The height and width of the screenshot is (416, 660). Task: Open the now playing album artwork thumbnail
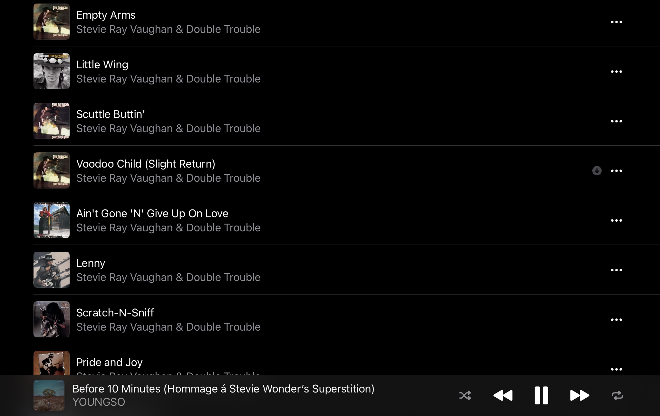(49, 395)
